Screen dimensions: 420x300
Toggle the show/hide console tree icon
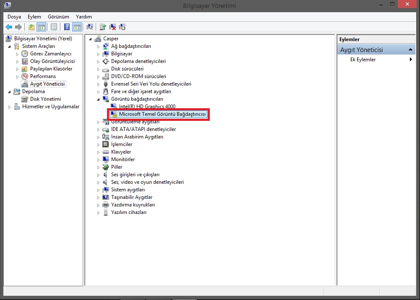tap(41, 27)
